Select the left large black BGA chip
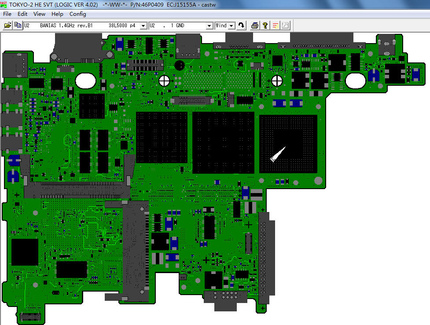The width and height of the screenshot is (430, 325). pyautogui.click(x=162, y=138)
